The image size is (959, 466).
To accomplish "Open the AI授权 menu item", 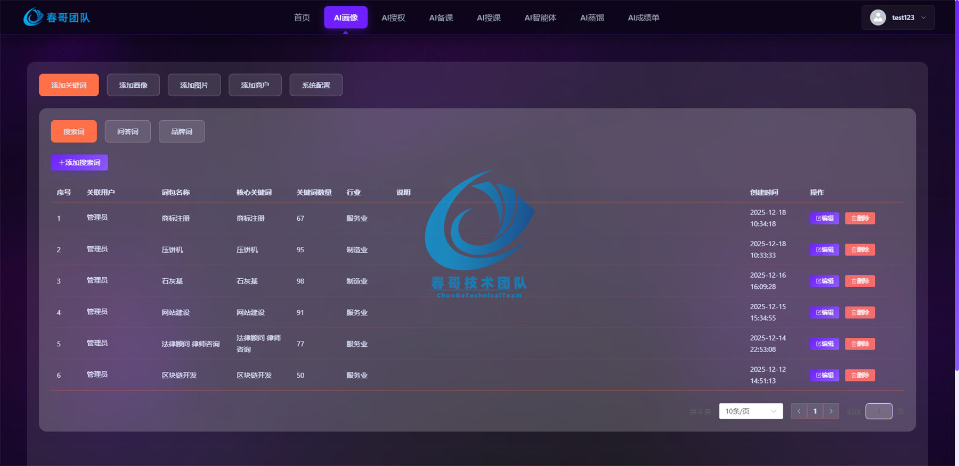I will coord(393,18).
